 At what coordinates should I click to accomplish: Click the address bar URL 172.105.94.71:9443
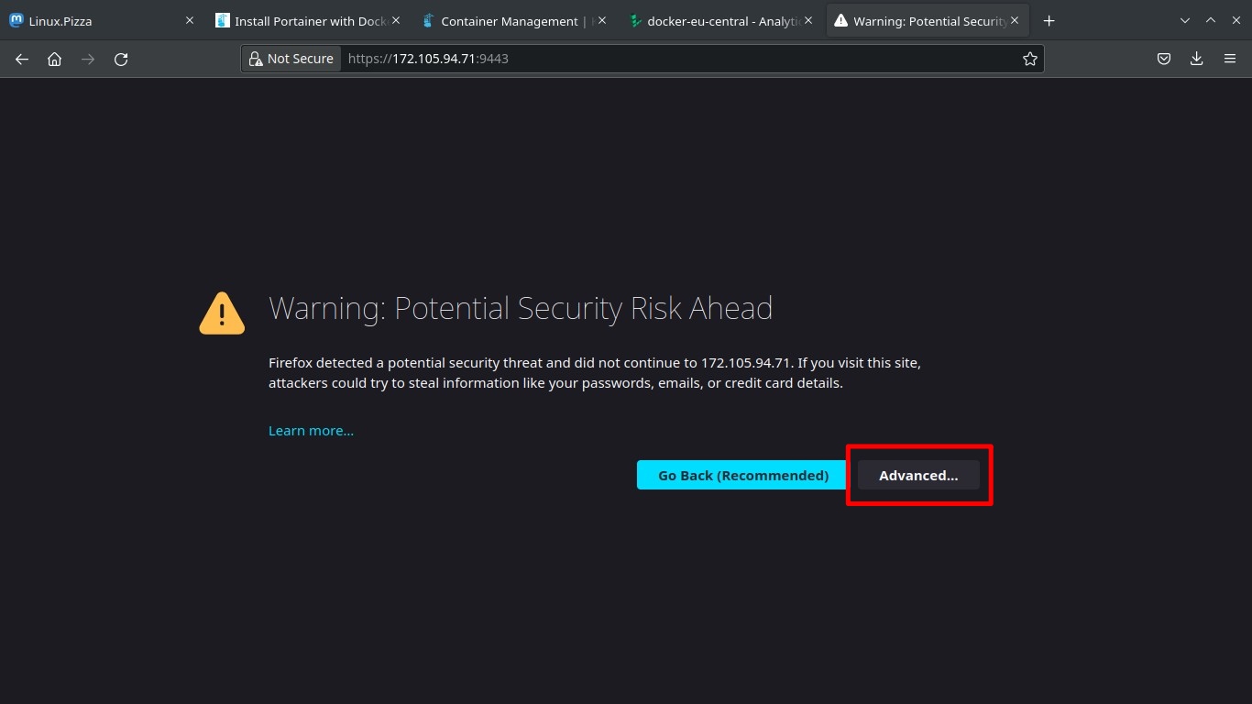tap(428, 59)
